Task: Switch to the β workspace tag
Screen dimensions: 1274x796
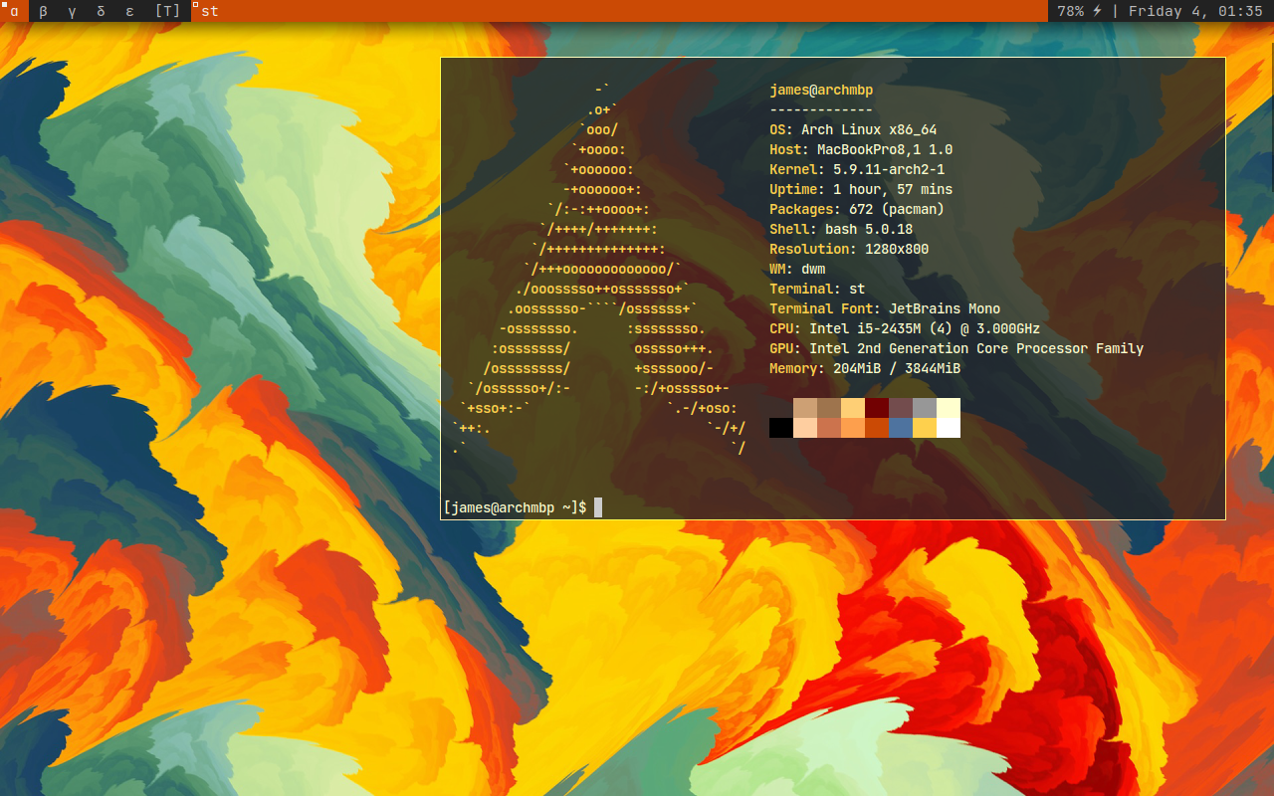Action: coord(43,11)
